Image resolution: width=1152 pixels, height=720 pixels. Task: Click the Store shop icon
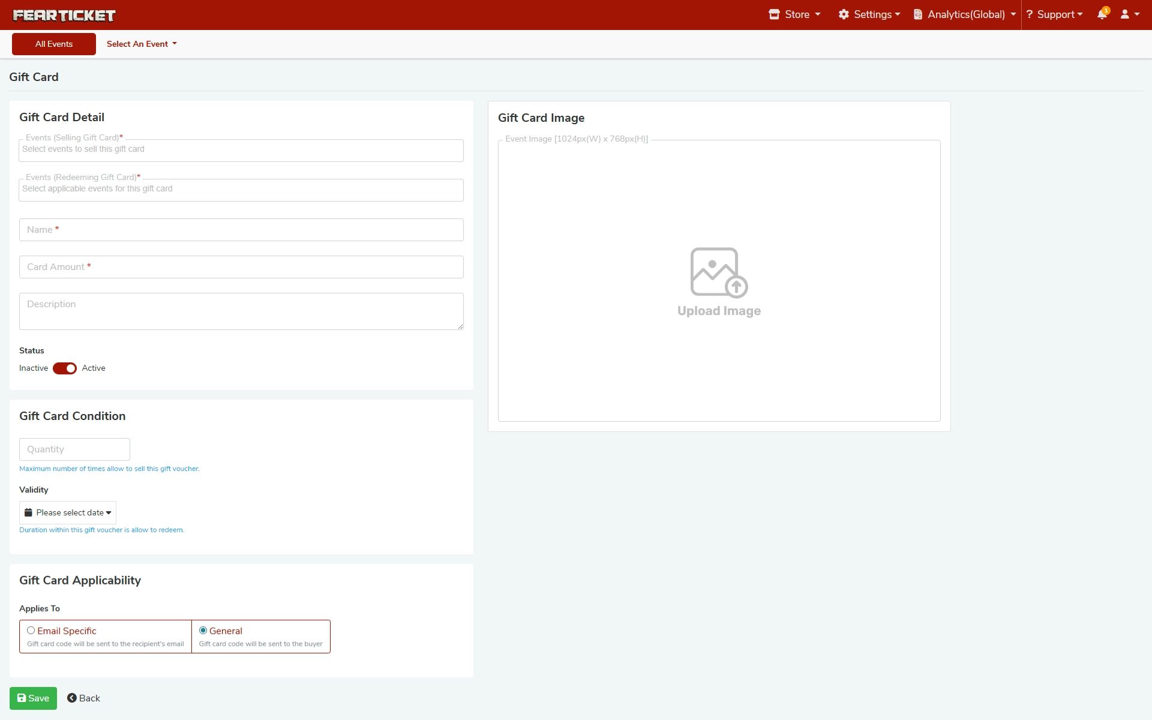(x=774, y=14)
